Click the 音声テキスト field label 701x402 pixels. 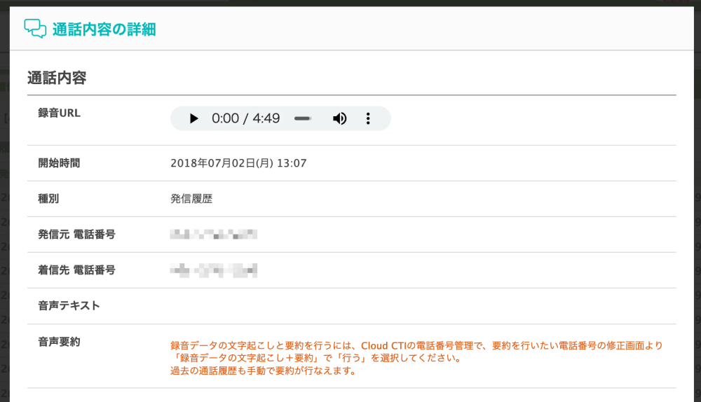[69, 305]
